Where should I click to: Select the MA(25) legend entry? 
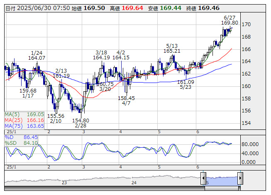[x=24, y=120]
